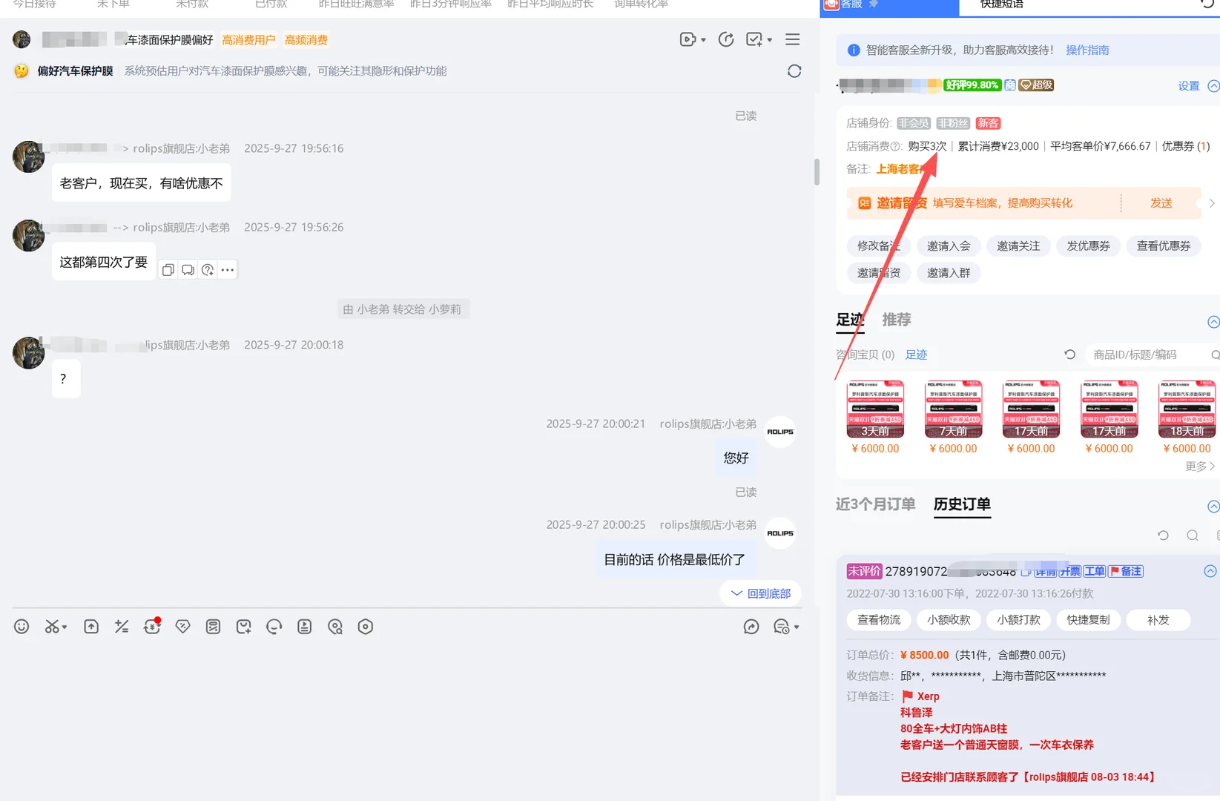Viewport: 1220px width, 801px height.
Task: Open the 操作指南 link in the banner
Action: (1087, 50)
